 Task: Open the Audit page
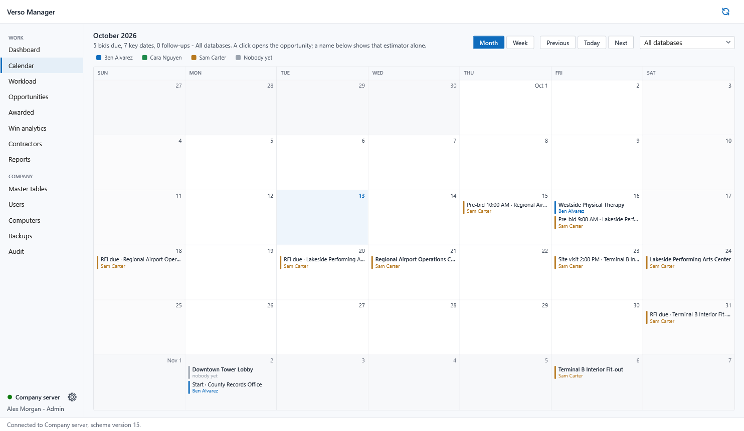42,251
